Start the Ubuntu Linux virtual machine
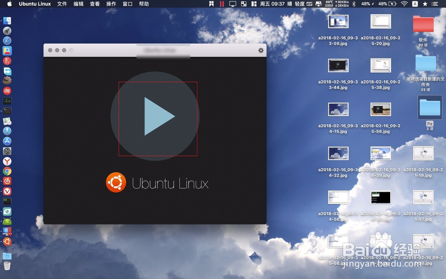Screen dimensions: 446x279 (x=155, y=116)
